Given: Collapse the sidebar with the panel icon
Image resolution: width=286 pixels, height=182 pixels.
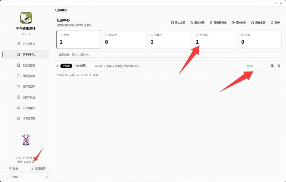Looking at the screenshot, I should pos(47,177).
